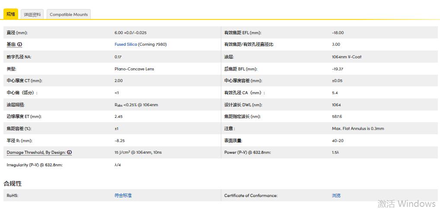Select the 焦距指定波长 (nm) label

click(242, 117)
